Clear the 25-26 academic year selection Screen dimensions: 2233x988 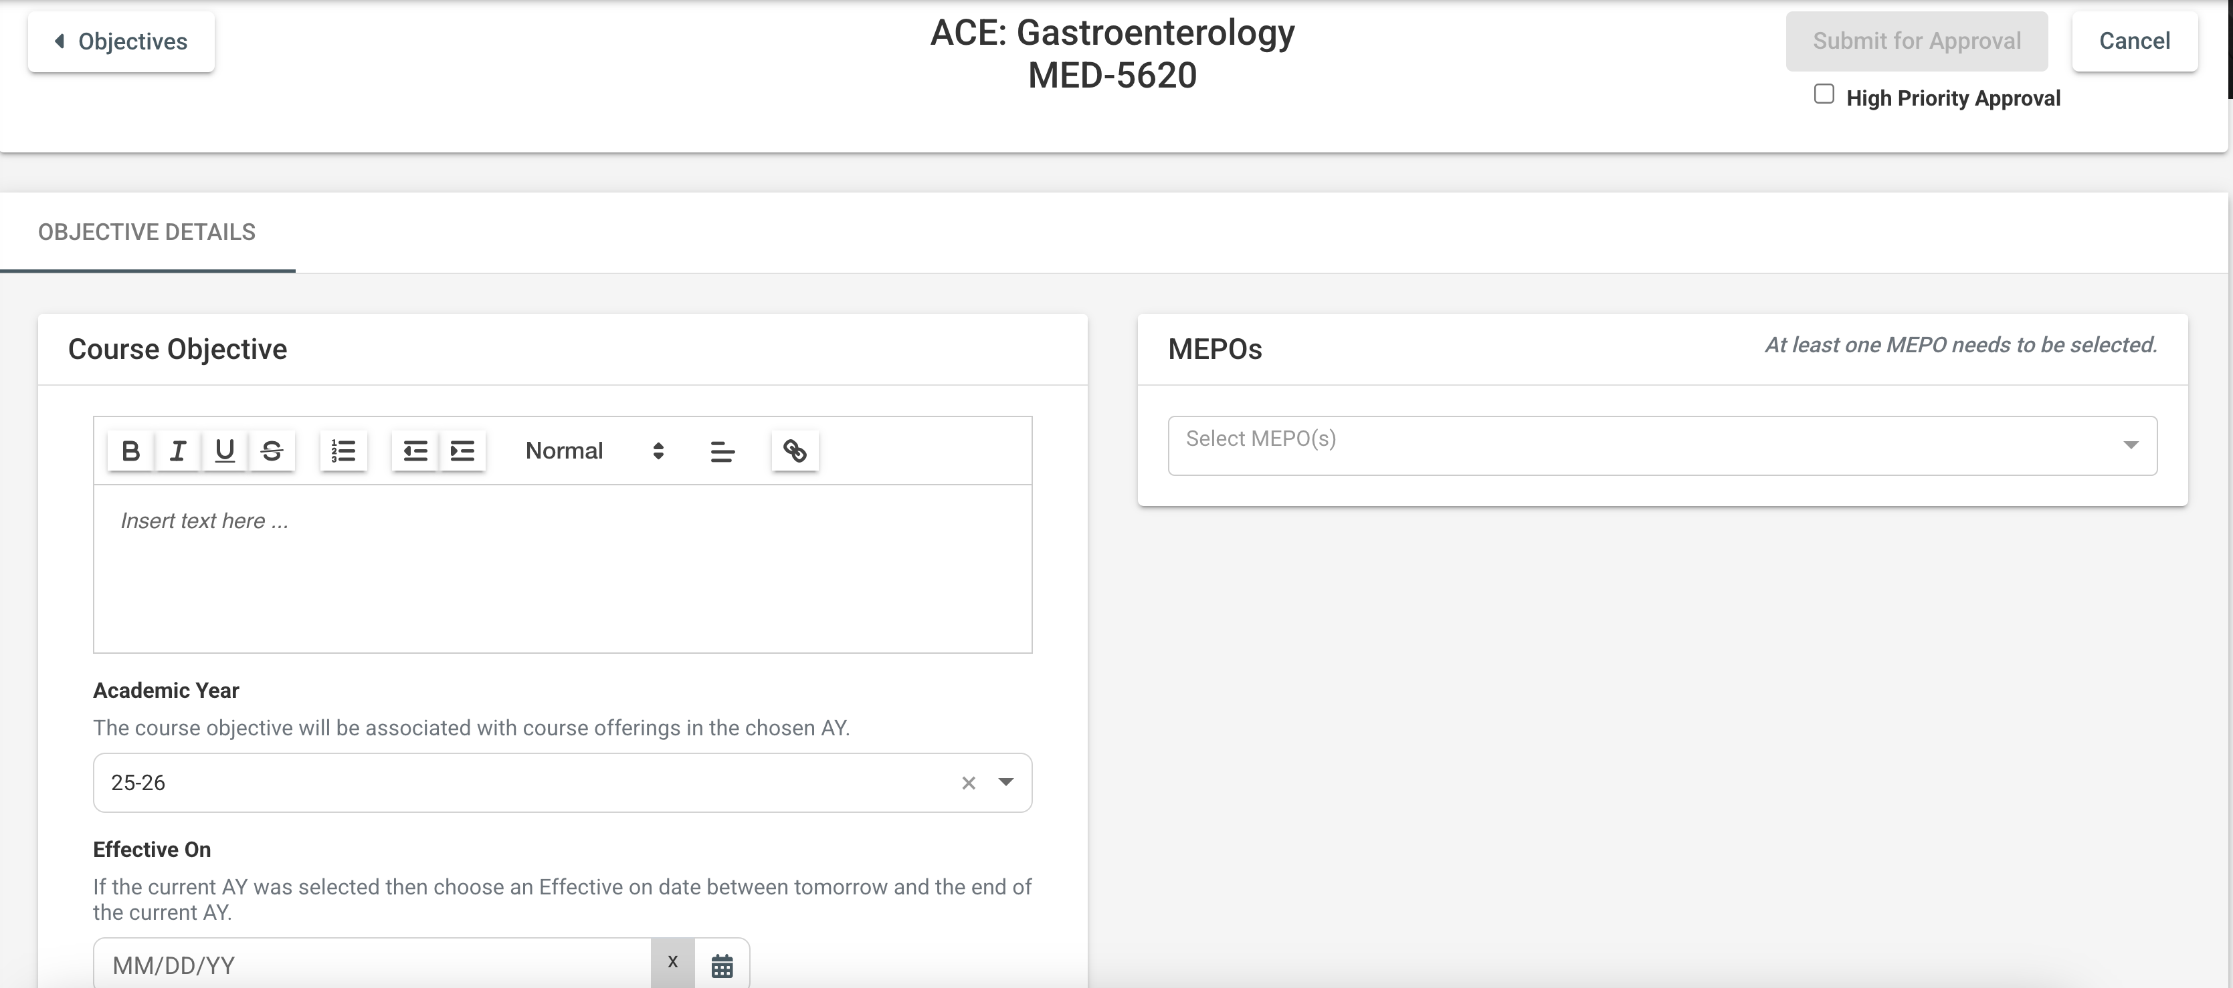[x=968, y=783]
